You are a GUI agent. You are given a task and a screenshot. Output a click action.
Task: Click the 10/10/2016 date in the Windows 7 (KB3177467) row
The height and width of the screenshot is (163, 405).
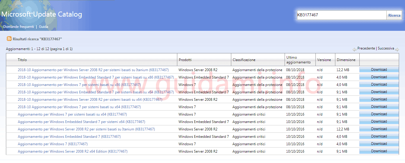[295, 144]
